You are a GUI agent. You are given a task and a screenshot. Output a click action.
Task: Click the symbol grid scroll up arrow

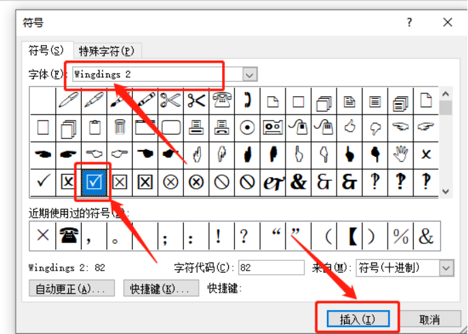(446, 94)
